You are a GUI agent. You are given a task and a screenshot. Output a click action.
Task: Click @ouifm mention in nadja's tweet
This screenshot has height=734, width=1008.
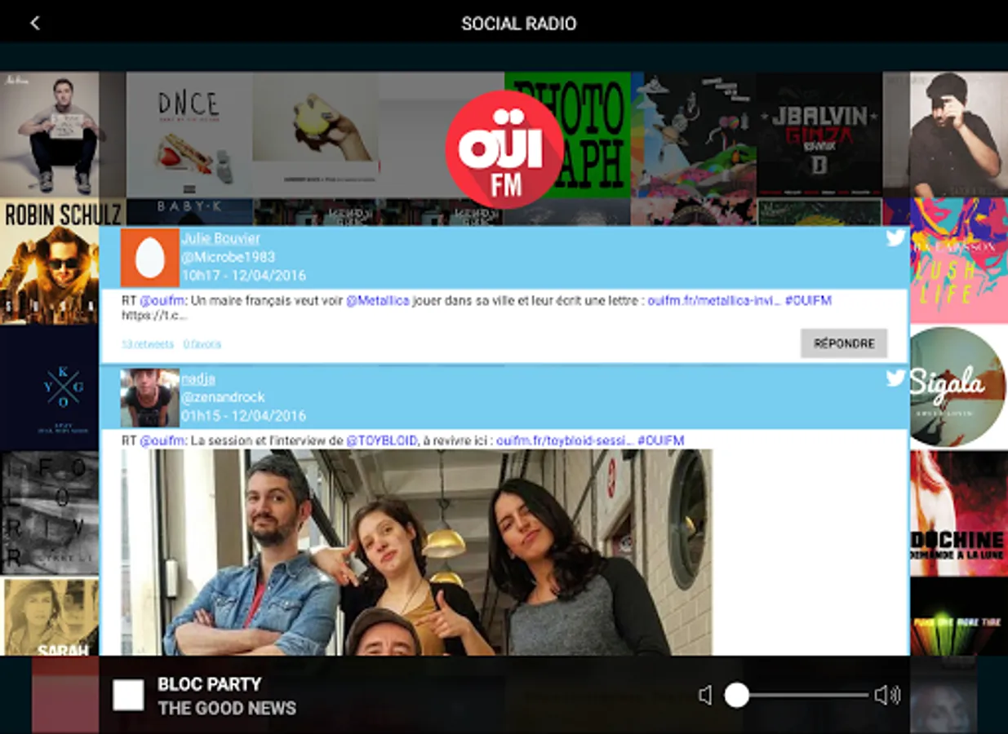click(x=162, y=440)
